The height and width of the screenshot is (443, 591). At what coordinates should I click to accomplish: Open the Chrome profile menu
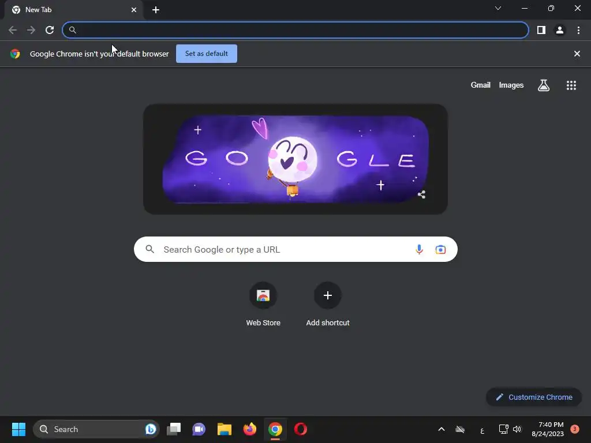[560, 30]
